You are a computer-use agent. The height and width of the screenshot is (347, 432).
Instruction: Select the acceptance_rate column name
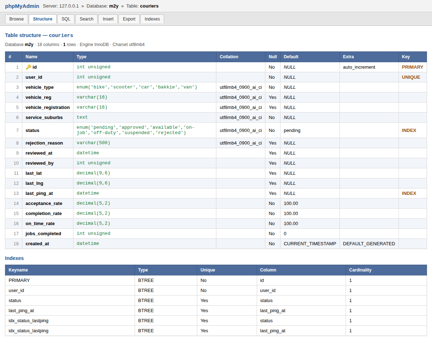click(x=44, y=204)
